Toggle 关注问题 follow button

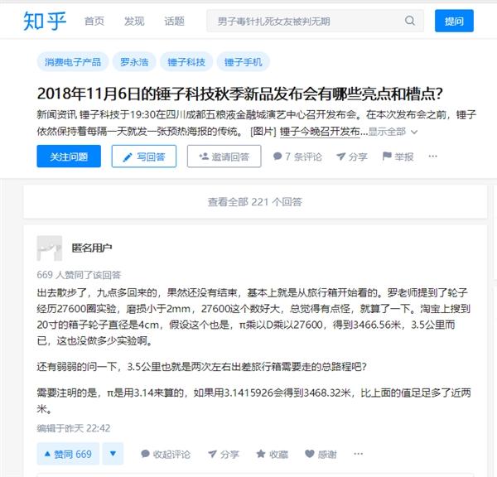click(x=69, y=157)
